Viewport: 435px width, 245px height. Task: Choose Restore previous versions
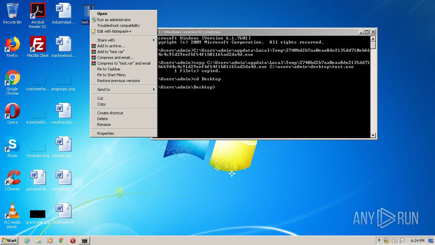(124, 81)
